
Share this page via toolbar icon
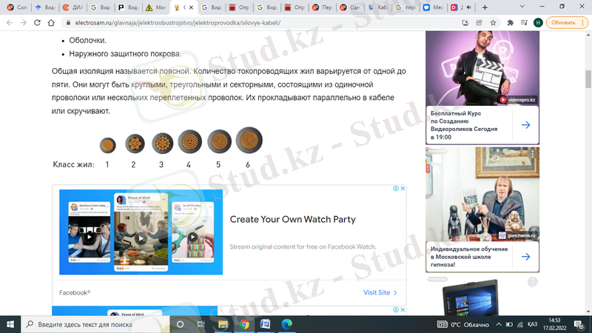click(479, 23)
